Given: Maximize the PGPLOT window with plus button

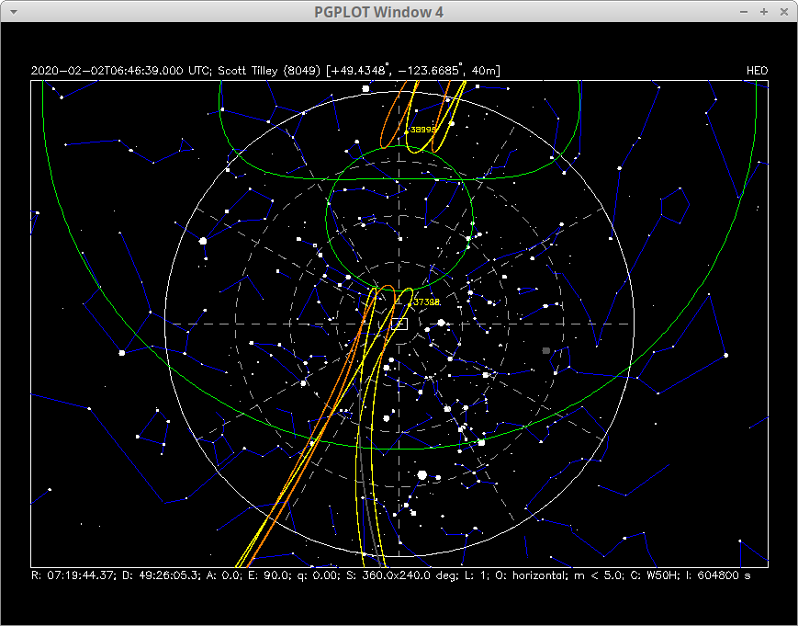Looking at the screenshot, I should pos(764,12).
